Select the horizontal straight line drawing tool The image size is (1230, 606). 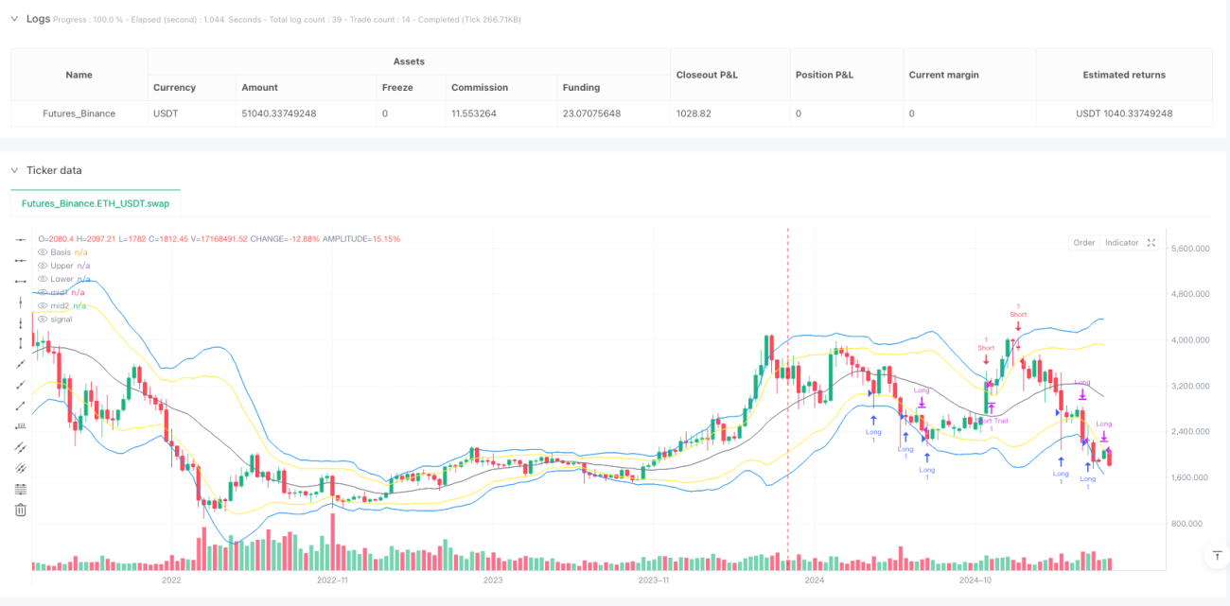[x=21, y=239]
